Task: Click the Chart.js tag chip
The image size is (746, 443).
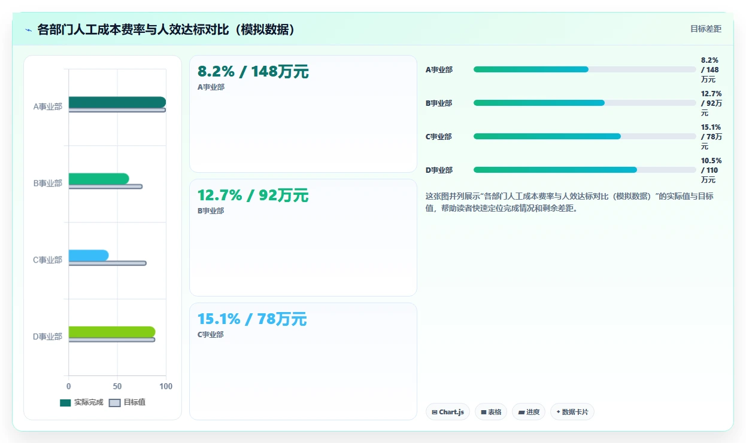Action: point(448,412)
